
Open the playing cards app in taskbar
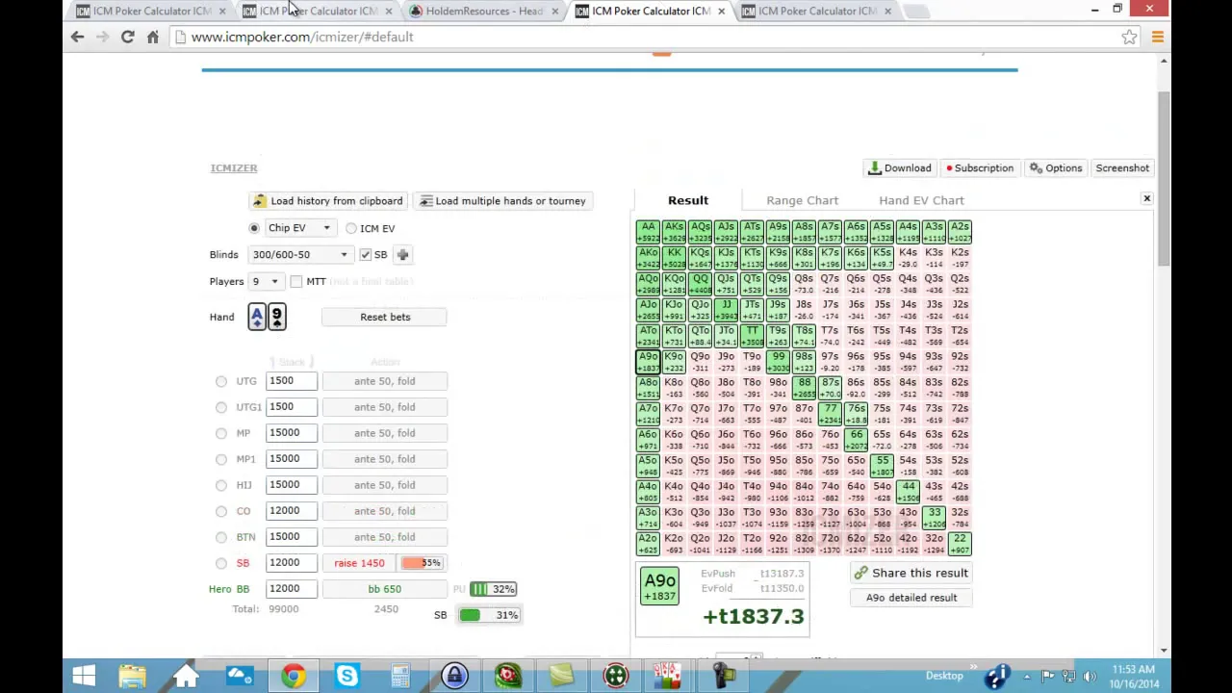(668, 676)
